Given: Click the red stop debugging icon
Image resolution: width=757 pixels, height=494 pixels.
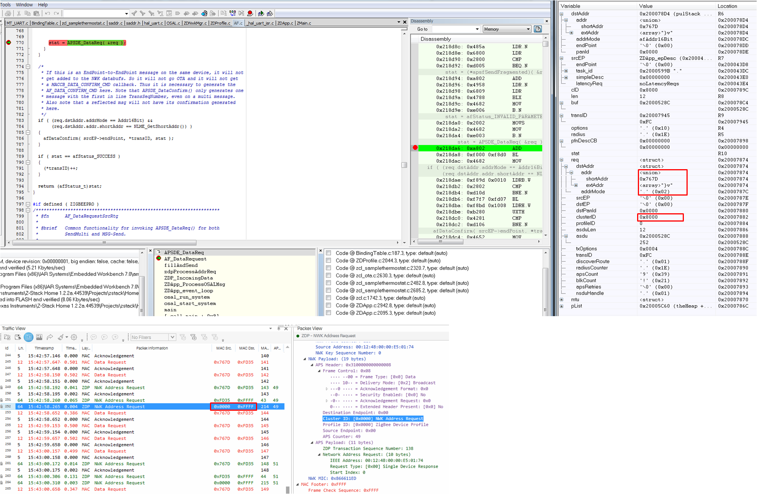Looking at the screenshot, I should (250, 14).
